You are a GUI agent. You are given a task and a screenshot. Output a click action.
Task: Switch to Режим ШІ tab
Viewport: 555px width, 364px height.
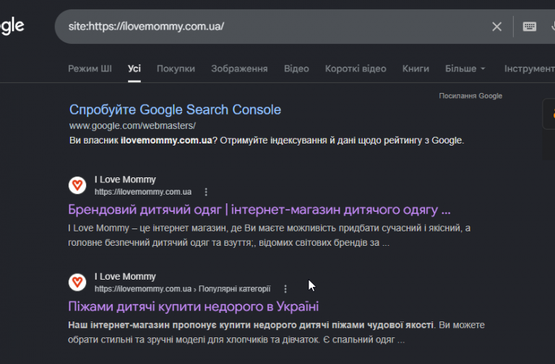coord(90,68)
